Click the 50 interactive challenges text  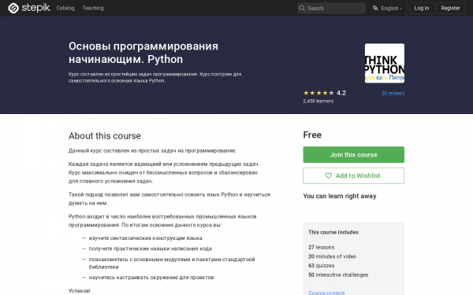338,275
